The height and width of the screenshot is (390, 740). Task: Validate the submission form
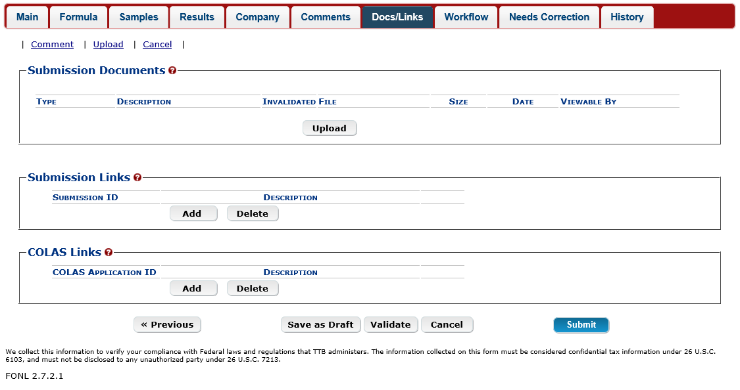click(x=391, y=324)
